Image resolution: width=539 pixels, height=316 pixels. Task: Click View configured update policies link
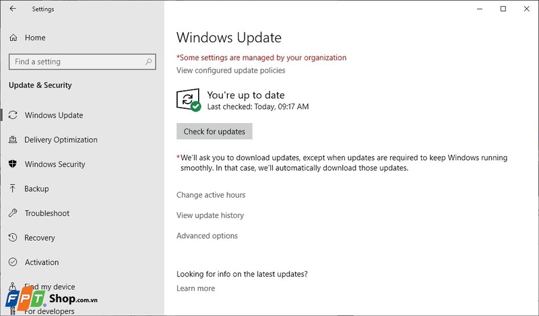230,71
